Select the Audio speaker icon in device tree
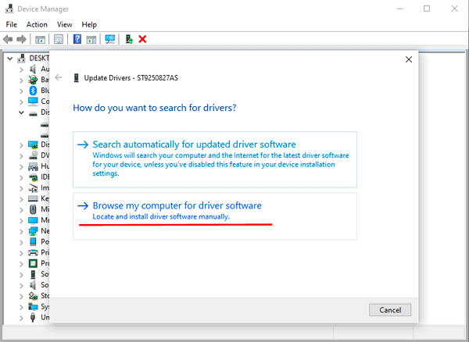 tap(33, 69)
